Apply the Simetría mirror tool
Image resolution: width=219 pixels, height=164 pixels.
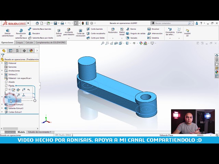(x=153, y=38)
